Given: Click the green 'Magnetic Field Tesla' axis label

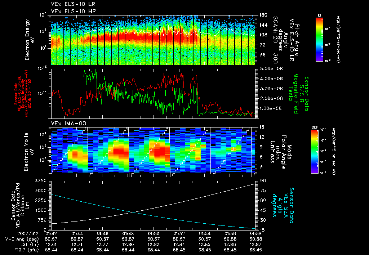Looking at the screenshot, I should click(293, 94).
